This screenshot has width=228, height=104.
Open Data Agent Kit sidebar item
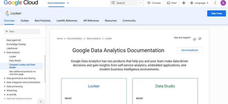(x=14, y=40)
